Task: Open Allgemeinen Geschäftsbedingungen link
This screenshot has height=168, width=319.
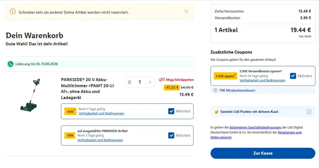Action: tap(255, 128)
